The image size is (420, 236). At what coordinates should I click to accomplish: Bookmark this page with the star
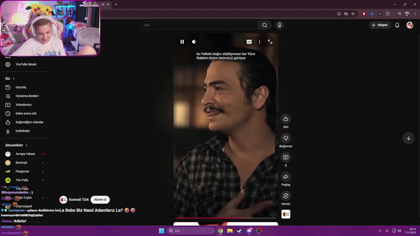pyautogui.click(x=353, y=14)
